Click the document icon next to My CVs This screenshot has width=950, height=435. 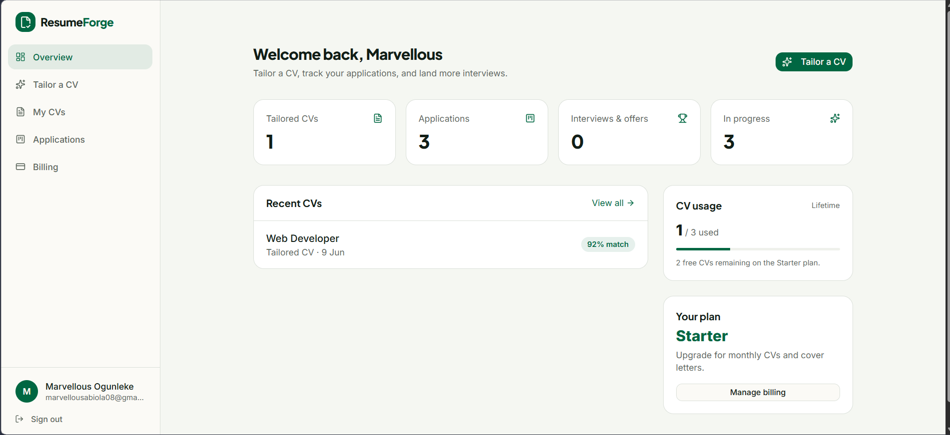(x=20, y=112)
